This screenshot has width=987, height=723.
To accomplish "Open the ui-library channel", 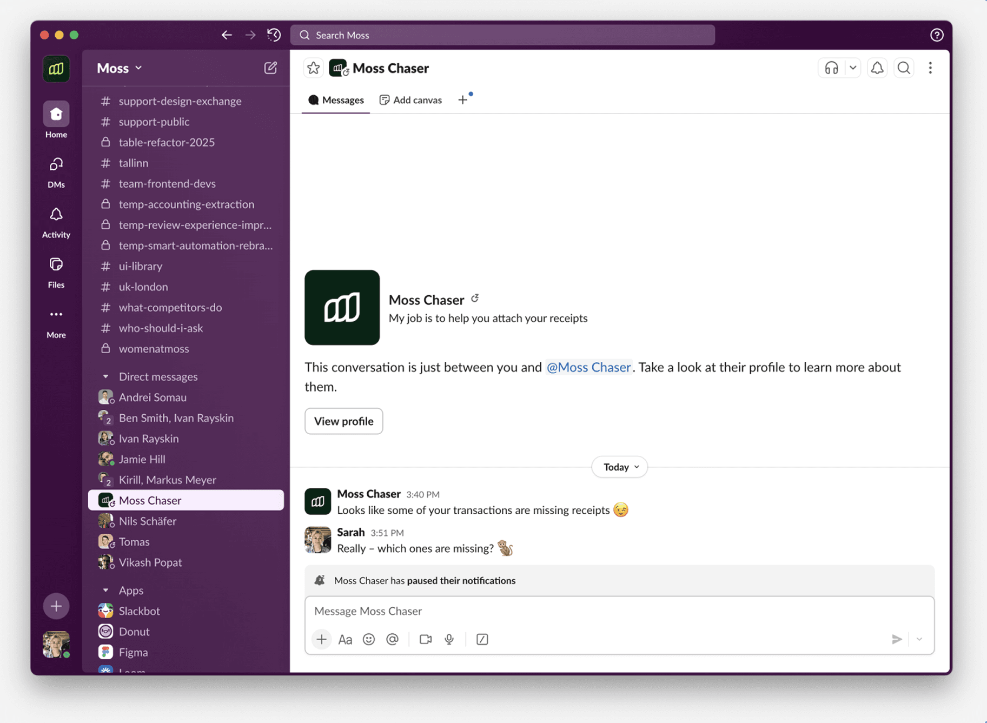I will coord(186,266).
